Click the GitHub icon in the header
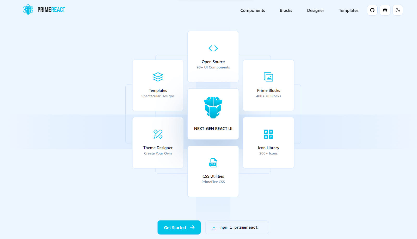 372,10
